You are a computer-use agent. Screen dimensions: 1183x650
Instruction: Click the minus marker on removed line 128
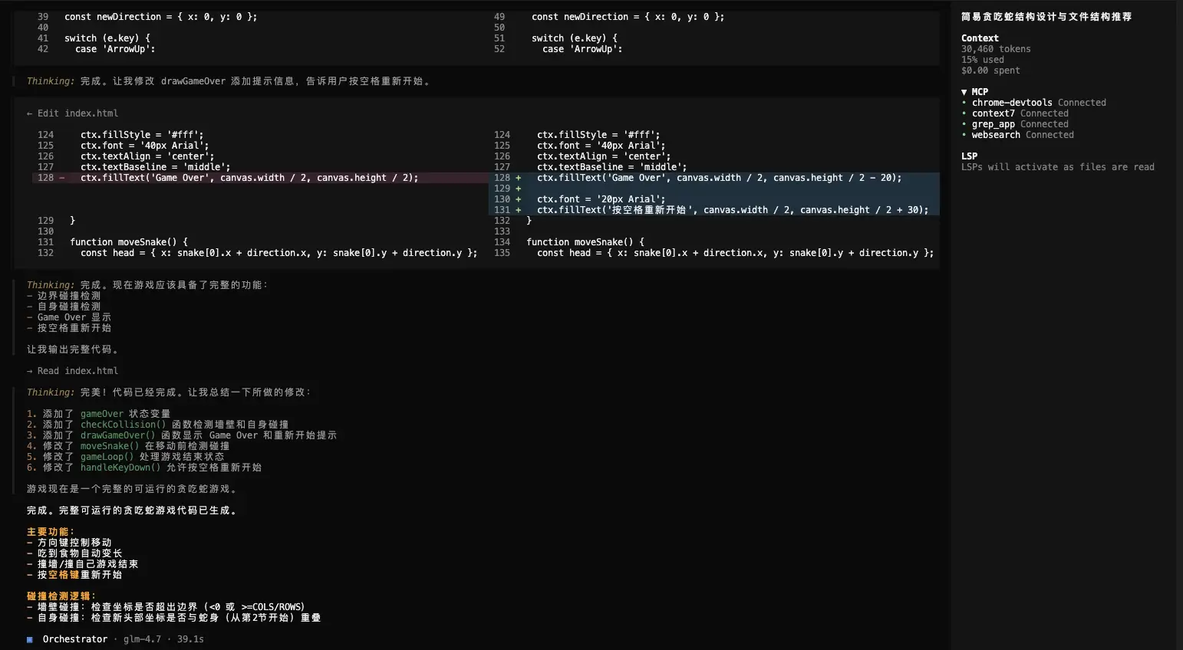coord(61,178)
